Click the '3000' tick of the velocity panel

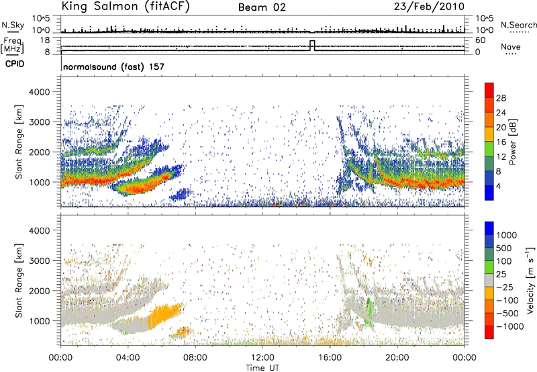[39, 261]
